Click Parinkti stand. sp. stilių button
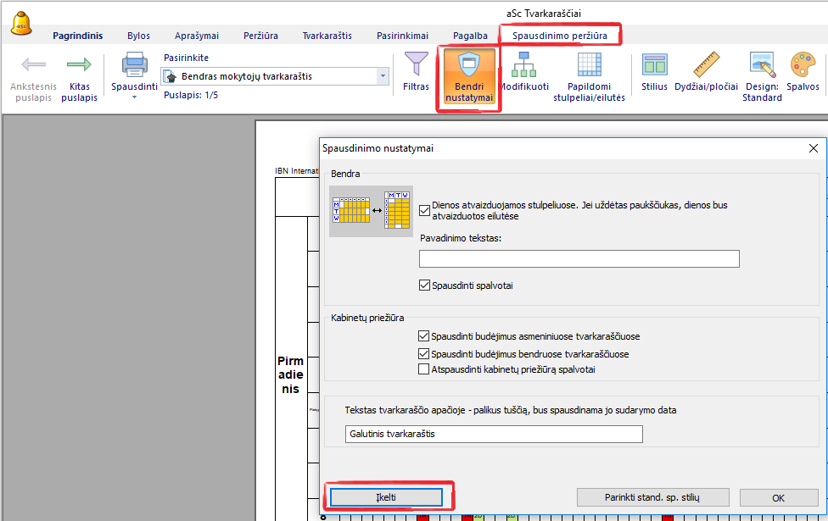The height and width of the screenshot is (521, 828). click(x=652, y=497)
